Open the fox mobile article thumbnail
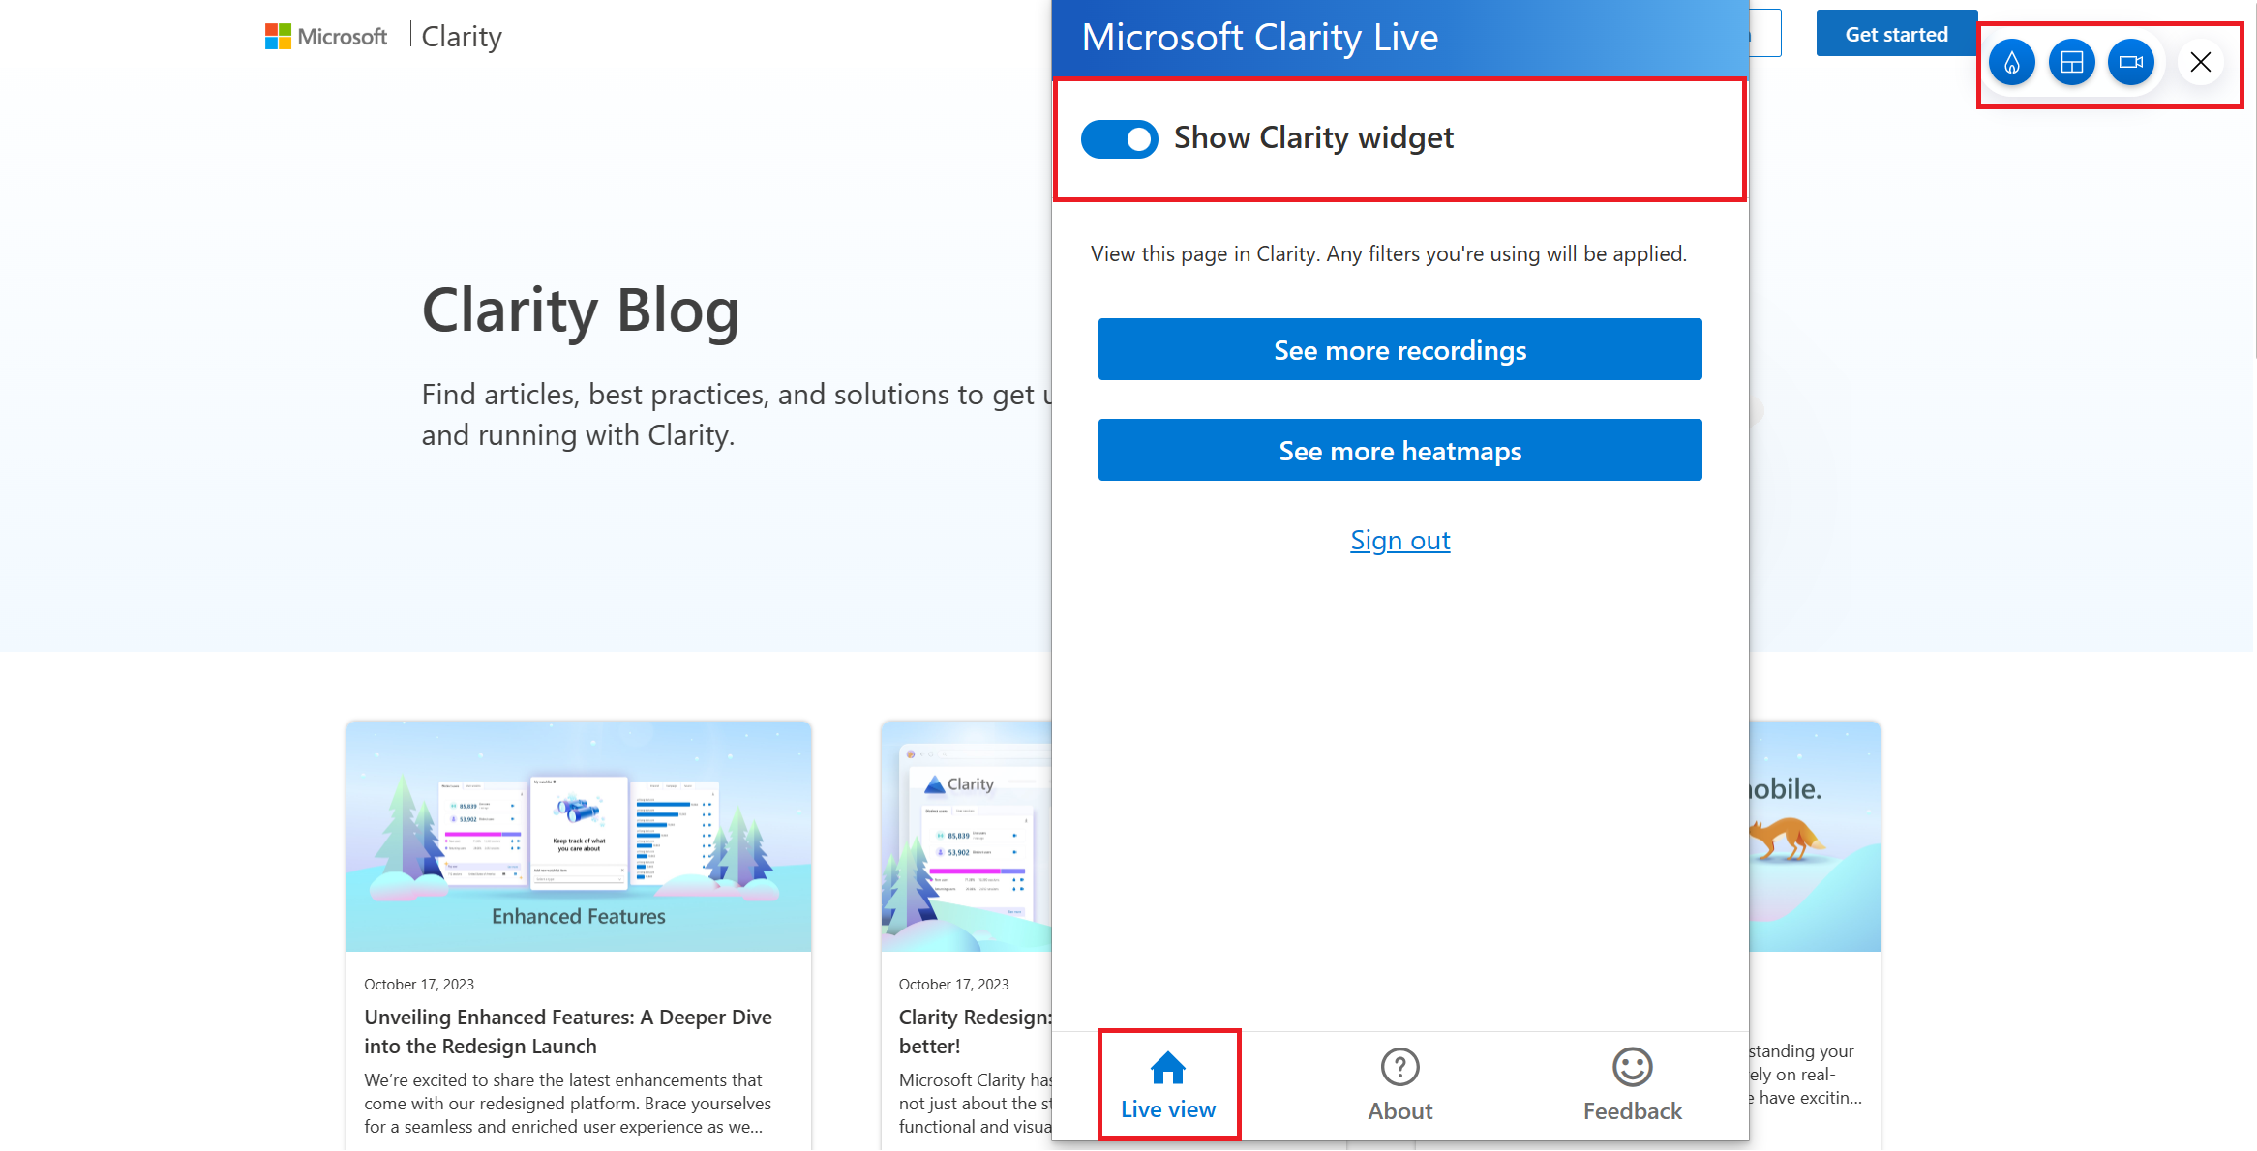The image size is (2257, 1151). coord(1815,836)
